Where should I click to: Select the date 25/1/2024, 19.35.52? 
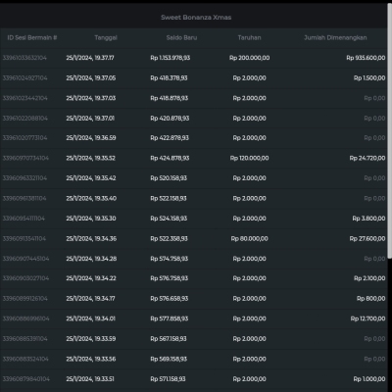(91, 158)
